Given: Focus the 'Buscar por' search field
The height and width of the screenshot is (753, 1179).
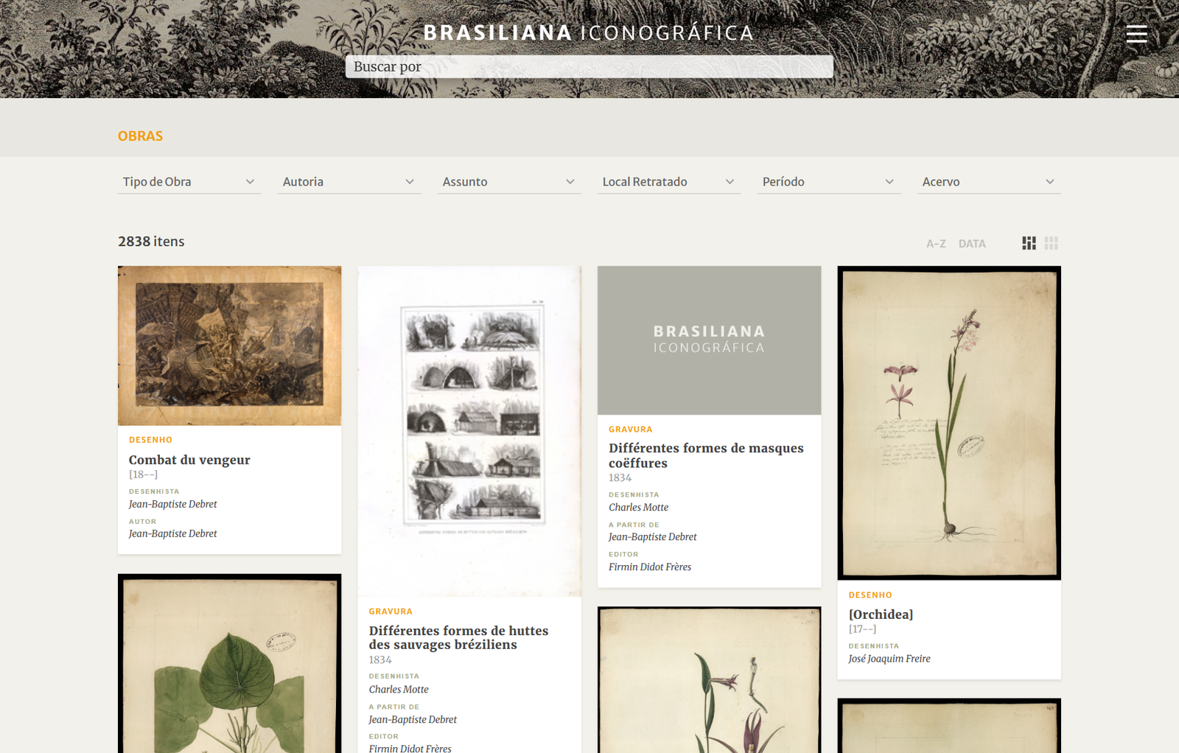Looking at the screenshot, I should [589, 66].
